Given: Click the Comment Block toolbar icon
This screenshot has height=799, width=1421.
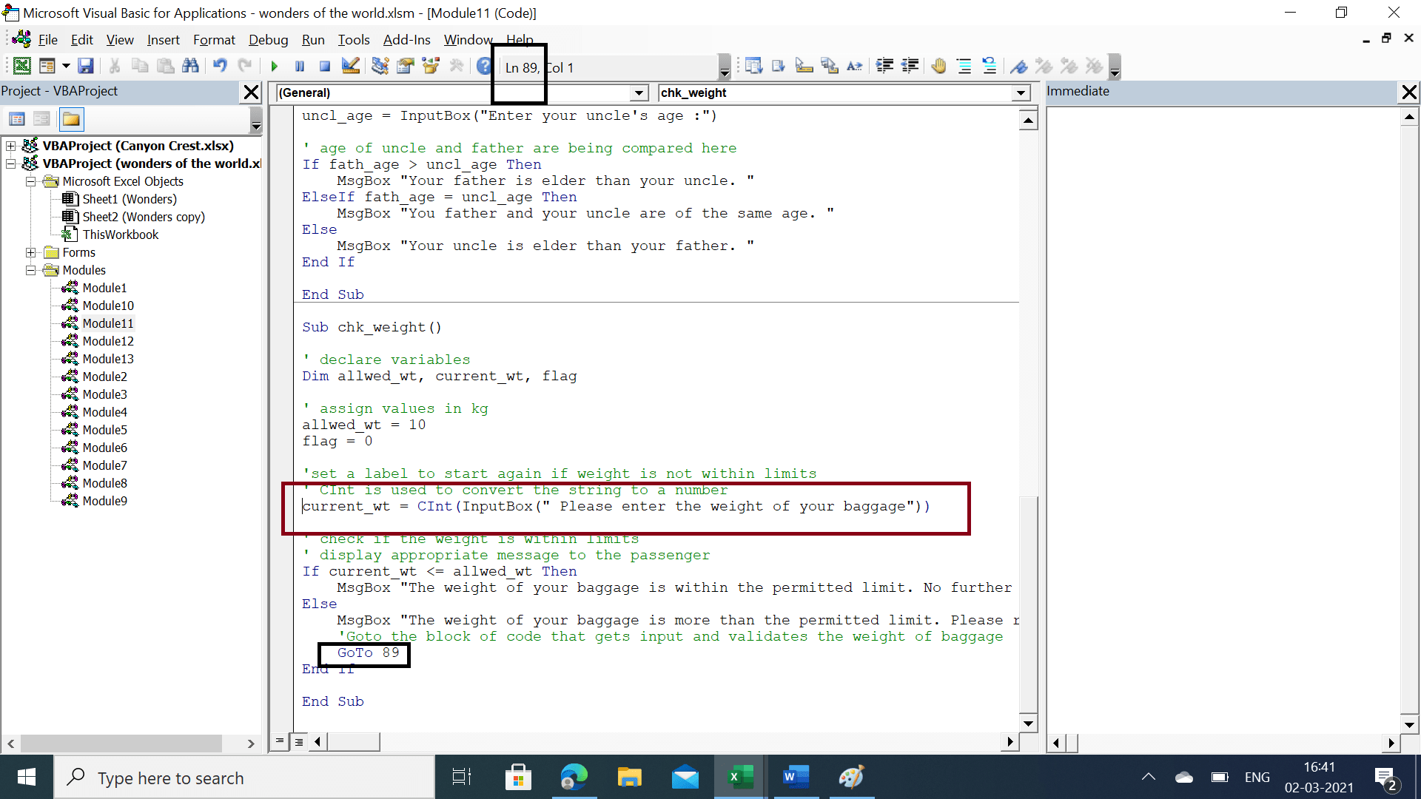Looking at the screenshot, I should (x=964, y=66).
